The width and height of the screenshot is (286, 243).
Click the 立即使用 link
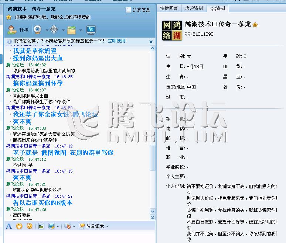[116, 41]
